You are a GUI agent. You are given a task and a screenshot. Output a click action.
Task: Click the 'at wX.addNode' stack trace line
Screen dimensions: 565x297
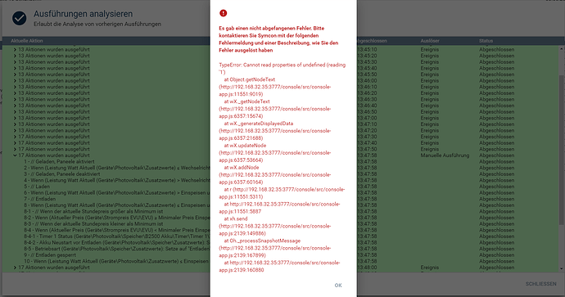tap(242, 168)
